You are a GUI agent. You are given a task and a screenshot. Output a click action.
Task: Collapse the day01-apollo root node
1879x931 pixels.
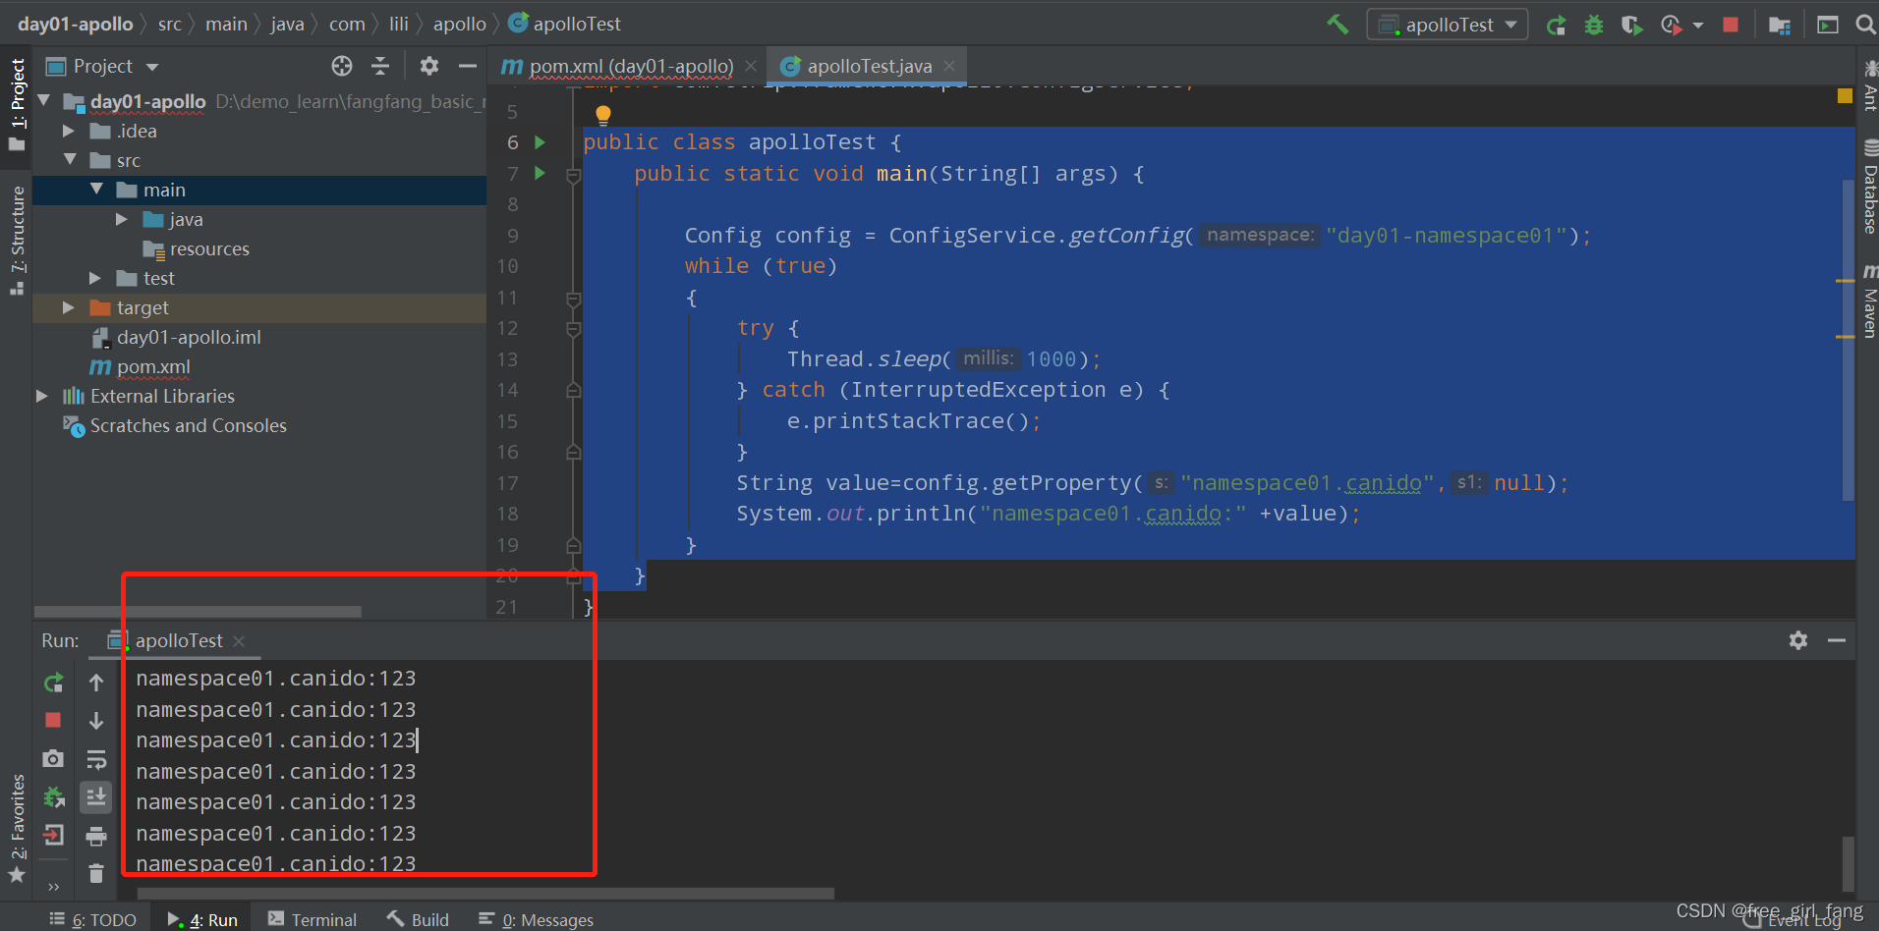coord(43,100)
